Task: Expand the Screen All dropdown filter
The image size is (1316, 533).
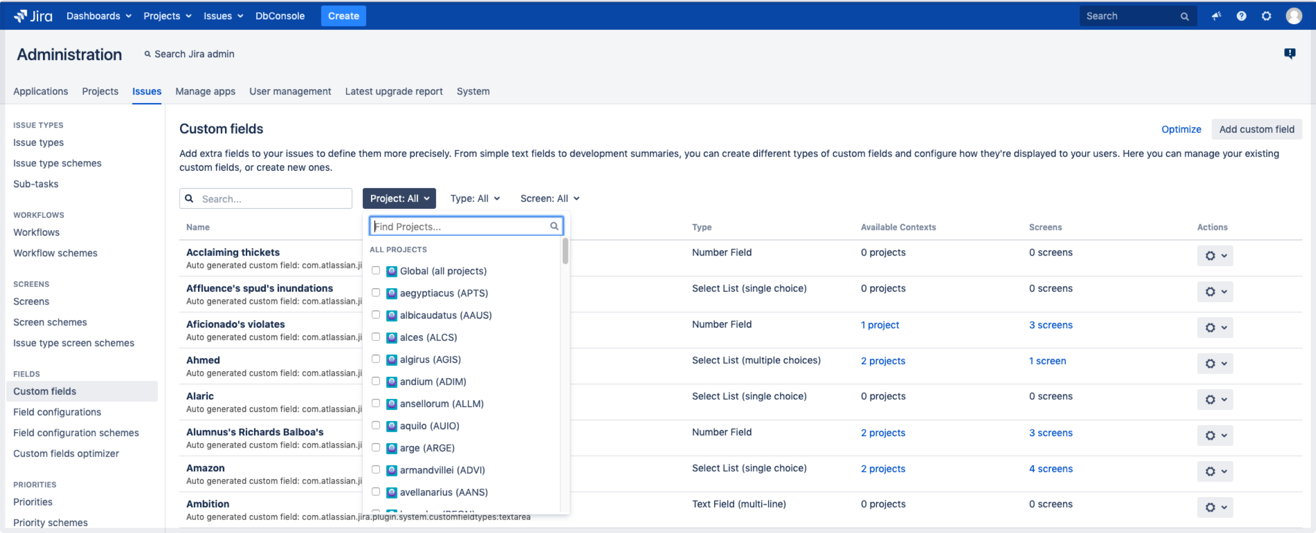Action: (x=549, y=198)
